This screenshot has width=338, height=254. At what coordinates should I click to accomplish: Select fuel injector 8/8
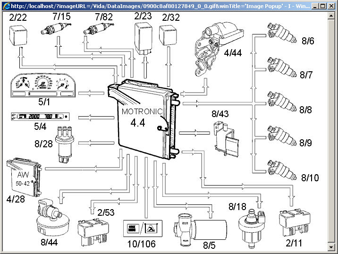[x=282, y=102]
